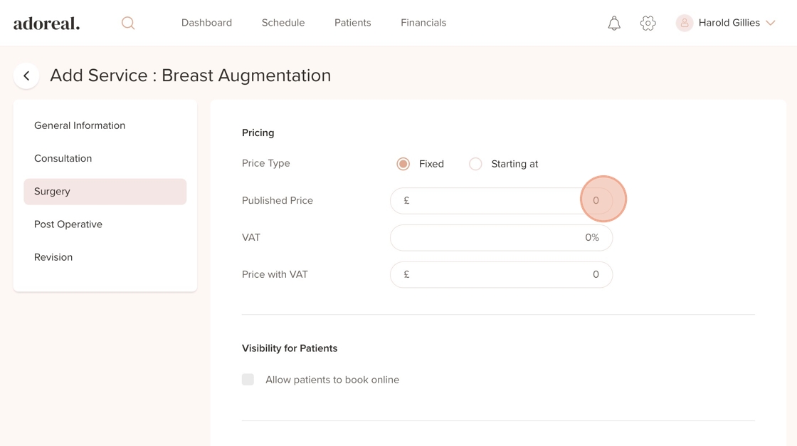Open the Post Operative tab
Screen dimensions: 797x446
coord(68,224)
